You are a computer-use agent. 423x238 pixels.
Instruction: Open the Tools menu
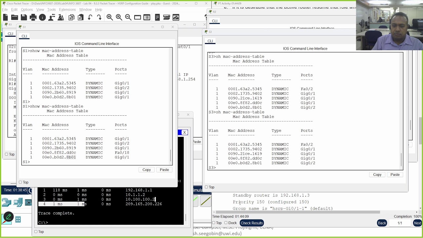point(52,10)
